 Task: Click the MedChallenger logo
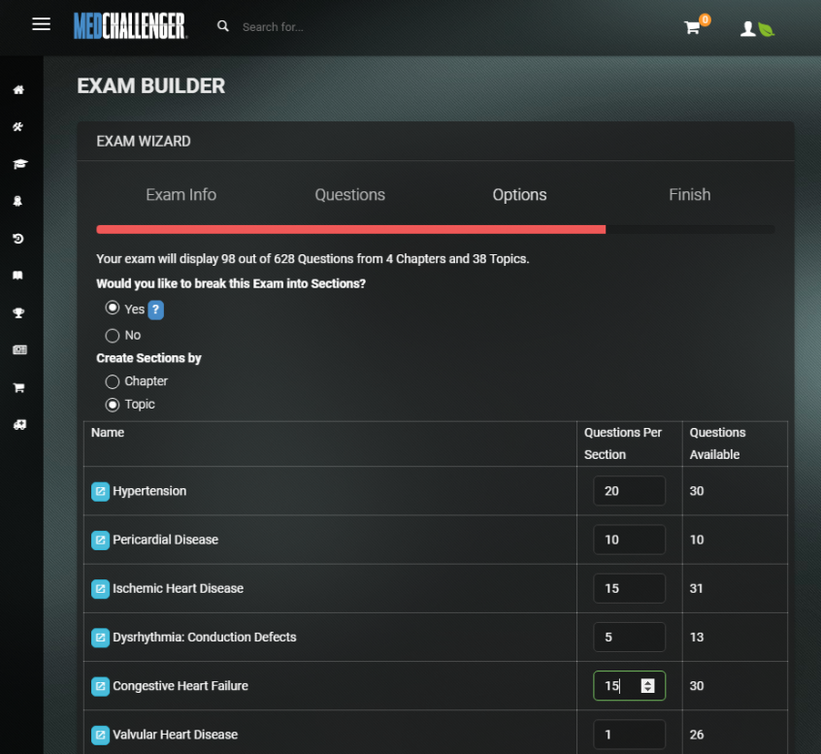click(130, 26)
